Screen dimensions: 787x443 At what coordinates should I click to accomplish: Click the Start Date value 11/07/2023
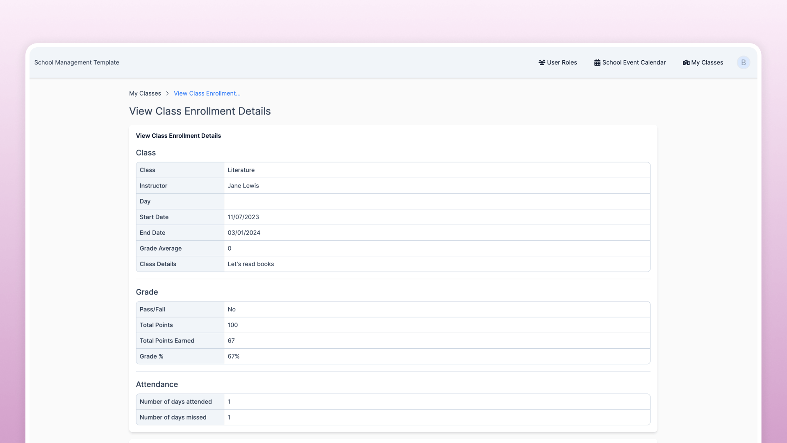click(x=243, y=217)
